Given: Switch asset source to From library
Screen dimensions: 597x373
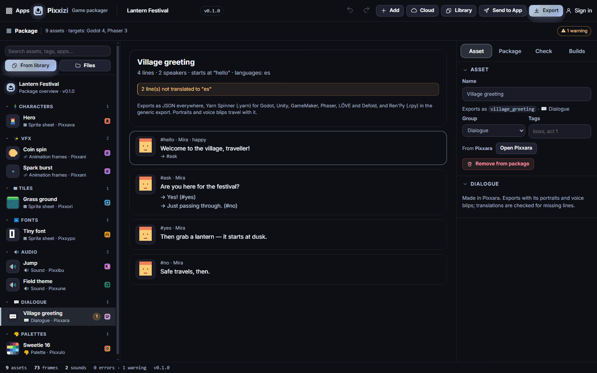Looking at the screenshot, I should click(31, 65).
